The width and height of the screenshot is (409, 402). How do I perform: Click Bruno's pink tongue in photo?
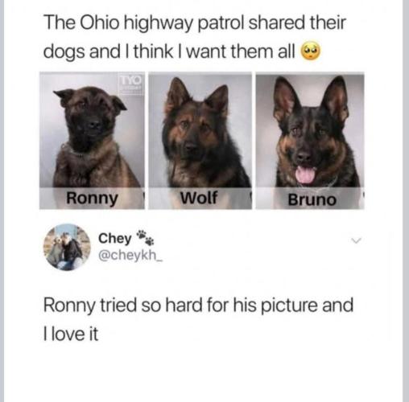click(305, 174)
